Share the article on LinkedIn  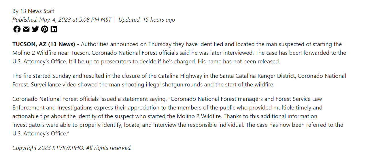tap(54, 29)
